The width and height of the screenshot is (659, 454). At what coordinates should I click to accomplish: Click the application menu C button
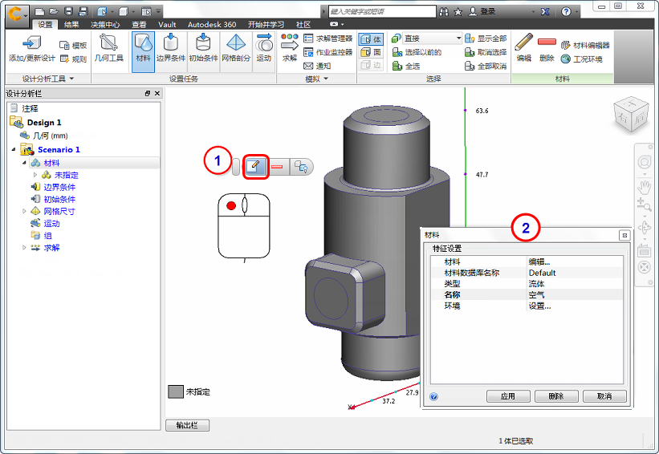(x=16, y=14)
